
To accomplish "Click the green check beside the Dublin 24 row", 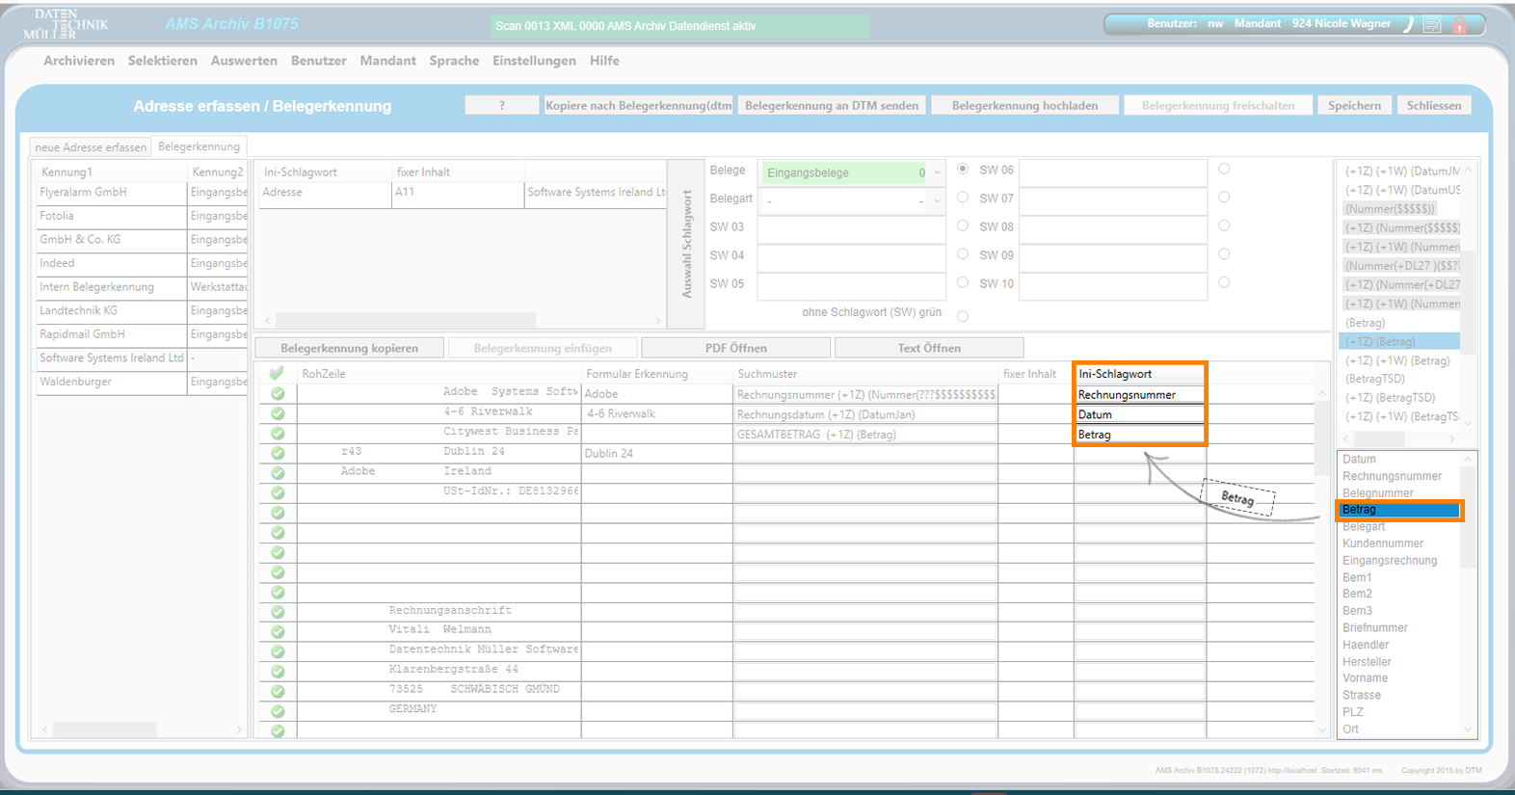I will pos(278,453).
